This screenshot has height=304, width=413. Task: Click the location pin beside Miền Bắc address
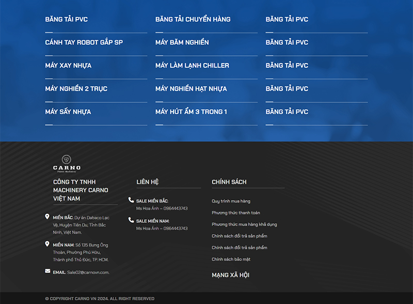coord(47,217)
